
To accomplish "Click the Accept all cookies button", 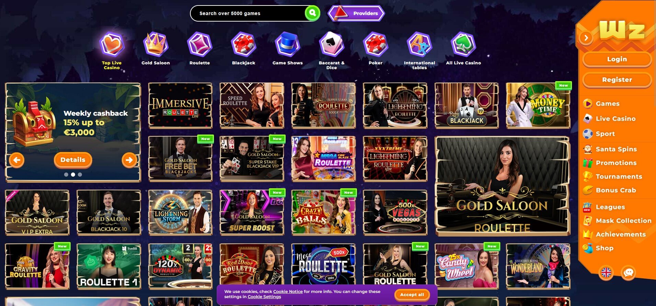I will click(412, 295).
